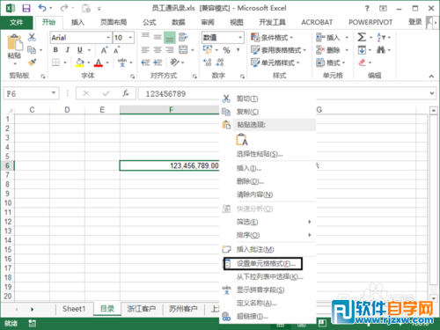Click the Clear eraser icon

(x=363, y=62)
